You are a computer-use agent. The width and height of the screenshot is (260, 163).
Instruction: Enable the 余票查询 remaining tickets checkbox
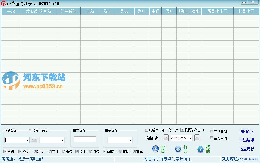tap(211, 138)
